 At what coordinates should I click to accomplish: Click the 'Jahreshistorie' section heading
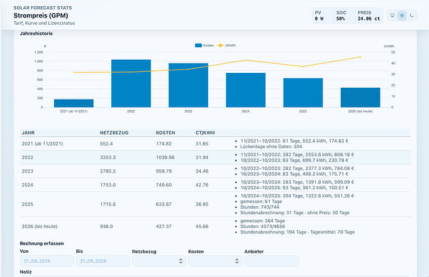coord(36,34)
